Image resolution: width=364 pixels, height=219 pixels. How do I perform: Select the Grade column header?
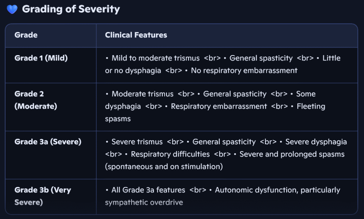(26, 35)
